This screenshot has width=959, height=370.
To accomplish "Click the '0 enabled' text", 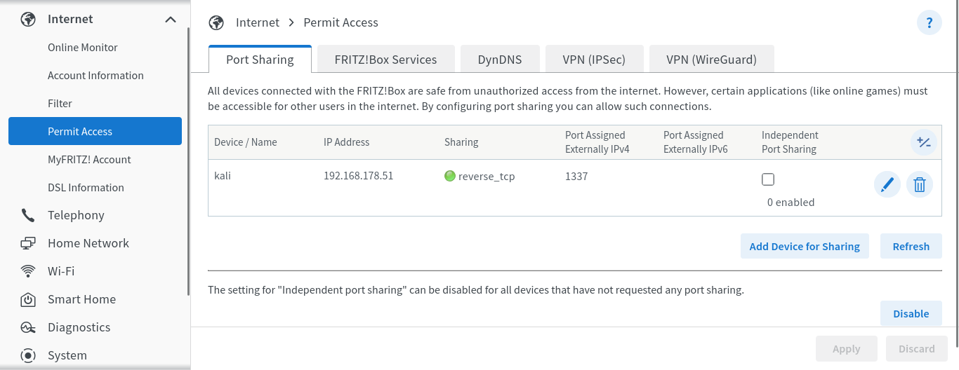I will [791, 203].
